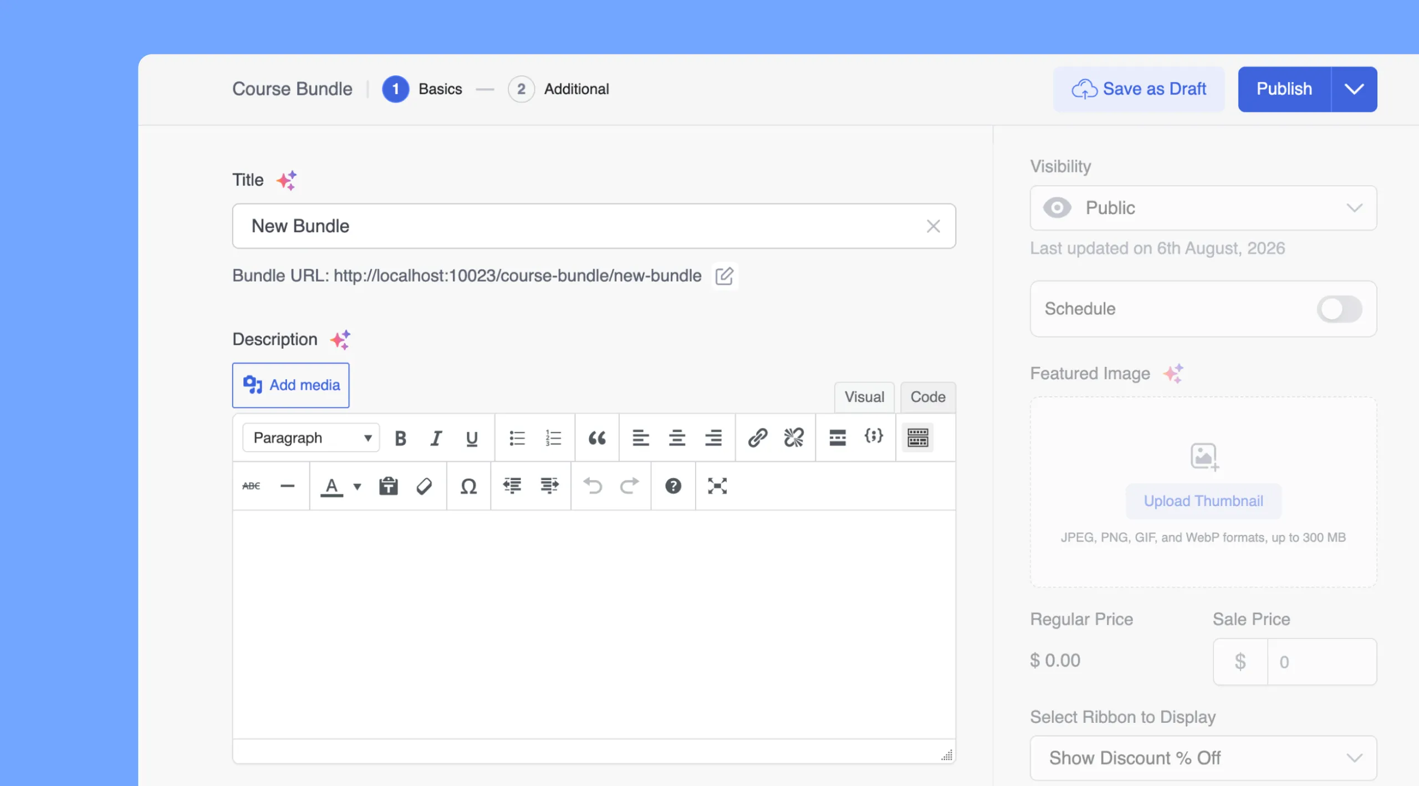Add media to description
Image resolution: width=1419 pixels, height=786 pixels.
pos(290,385)
